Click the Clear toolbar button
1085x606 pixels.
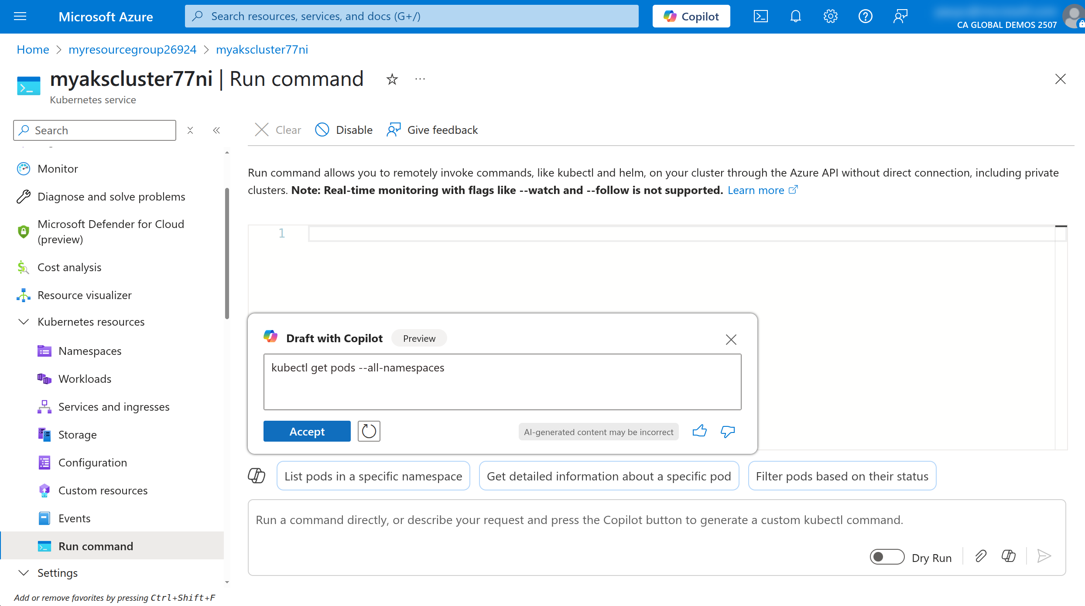pos(277,130)
